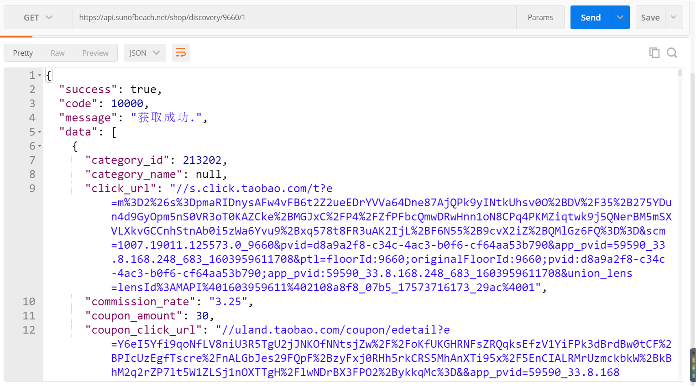Select the category_id value 213202
The width and height of the screenshot is (696, 387).
[202, 160]
